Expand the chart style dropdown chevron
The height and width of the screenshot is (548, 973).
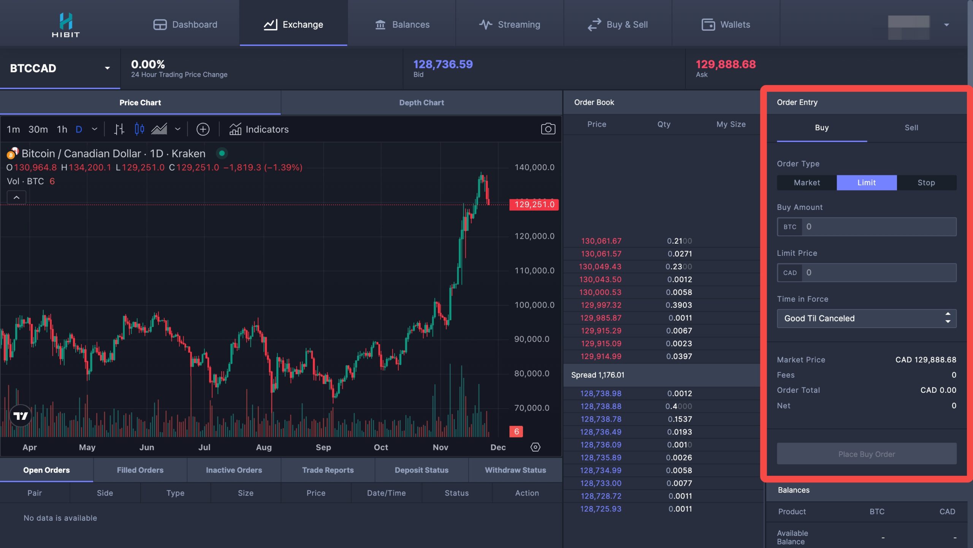(177, 129)
